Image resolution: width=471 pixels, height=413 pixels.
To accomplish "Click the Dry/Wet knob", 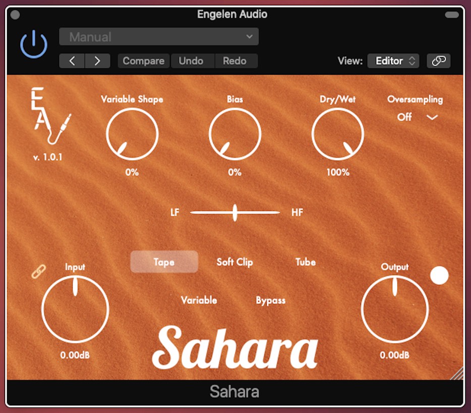I will point(338,134).
